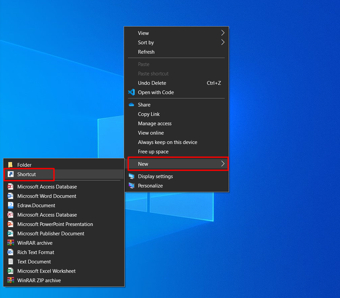
Task: Click the monitor icon next to Display settings
Action: point(132,176)
